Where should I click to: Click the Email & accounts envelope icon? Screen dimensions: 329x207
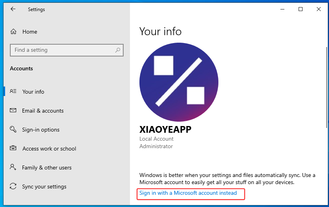click(x=13, y=111)
